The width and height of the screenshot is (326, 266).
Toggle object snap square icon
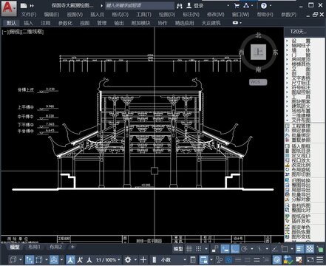[x=284, y=249]
